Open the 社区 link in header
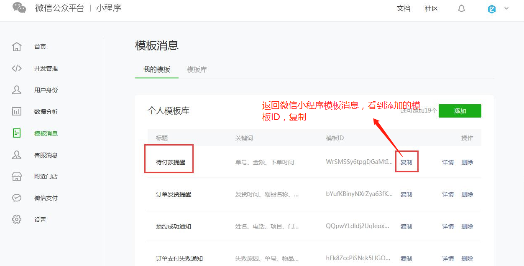This screenshot has width=524, height=266. click(x=431, y=9)
